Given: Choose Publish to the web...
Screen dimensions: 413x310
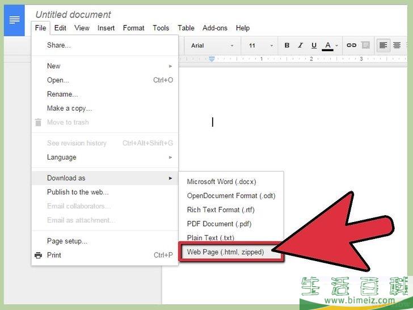Looking at the screenshot, I should tap(105, 192).
